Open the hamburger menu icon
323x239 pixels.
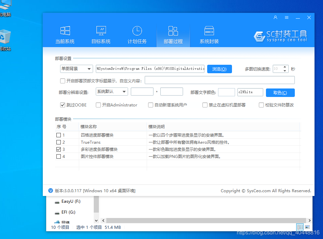pyautogui.click(x=287, y=18)
